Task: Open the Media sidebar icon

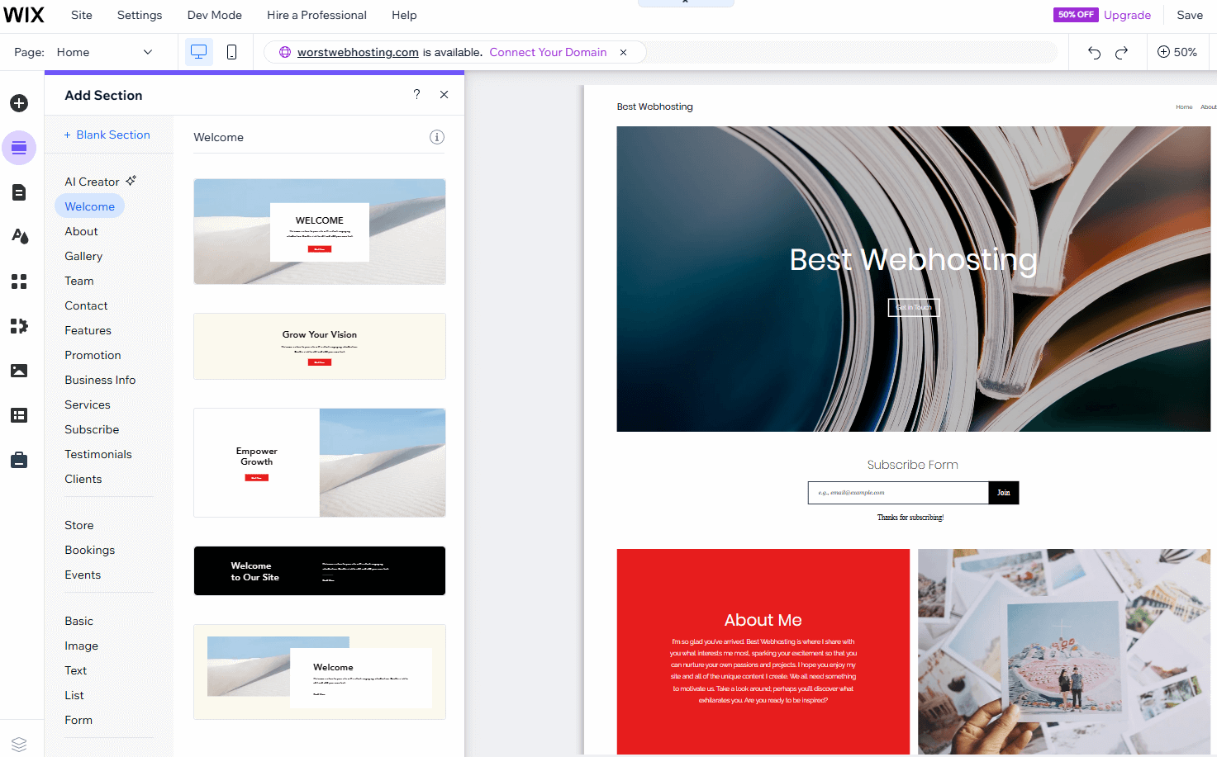Action: 19,371
